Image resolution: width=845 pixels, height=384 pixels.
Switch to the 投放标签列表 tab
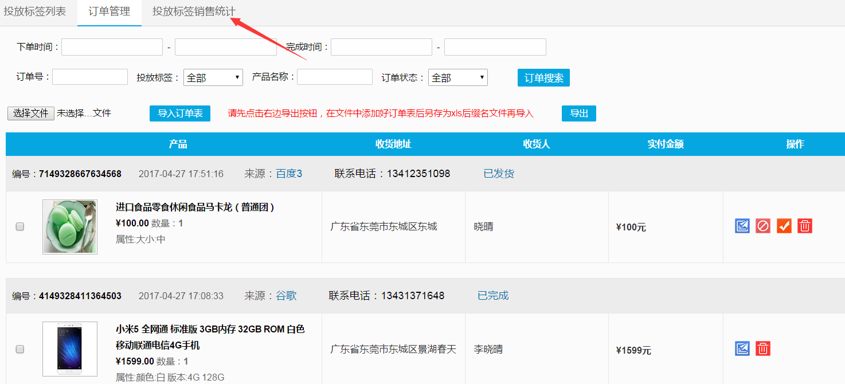click(35, 11)
